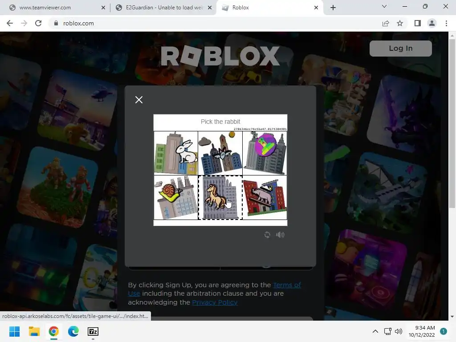
Task: Show hidden system tray icons
Action: tap(375, 331)
